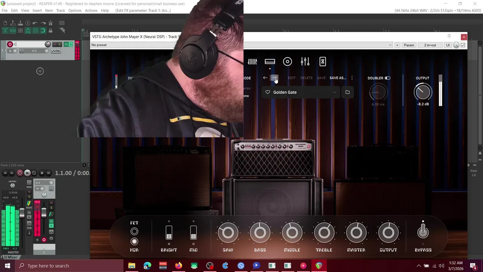Open mixer strip 'In 1' input dropdown

[44, 182]
